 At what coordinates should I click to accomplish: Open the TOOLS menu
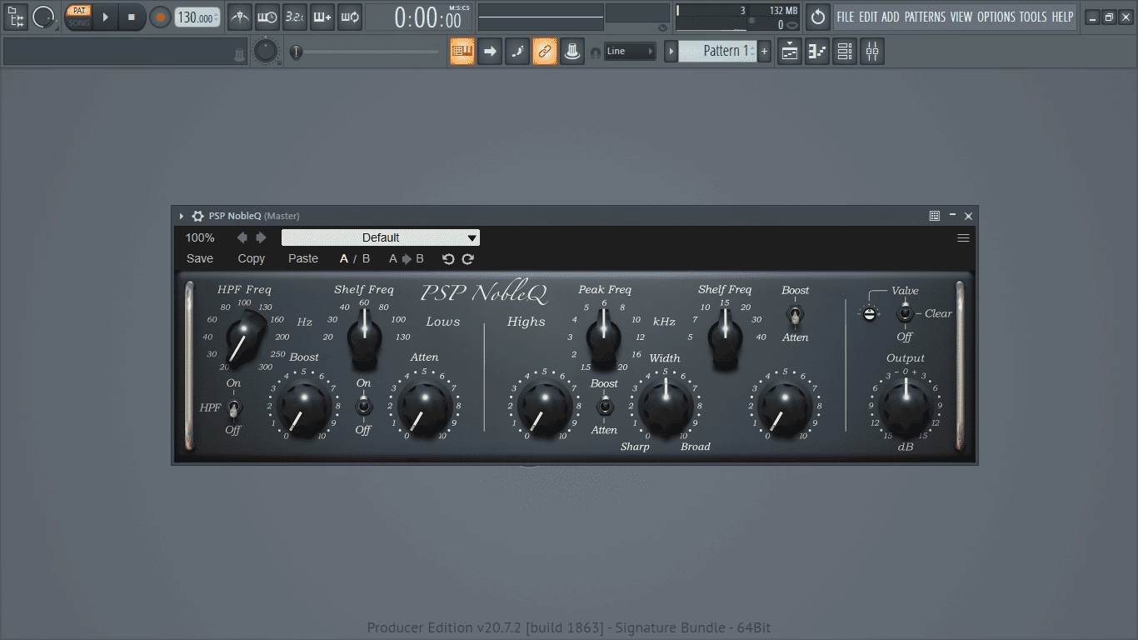[1033, 17]
